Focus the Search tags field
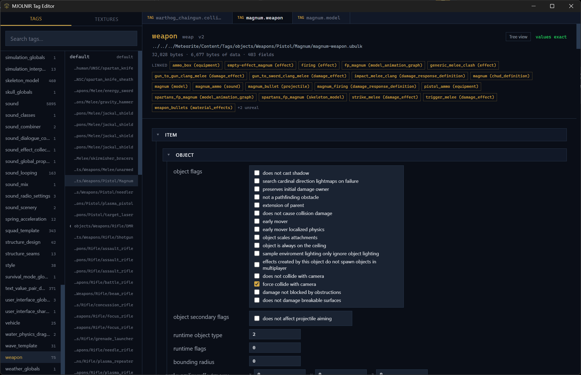 coord(71,39)
